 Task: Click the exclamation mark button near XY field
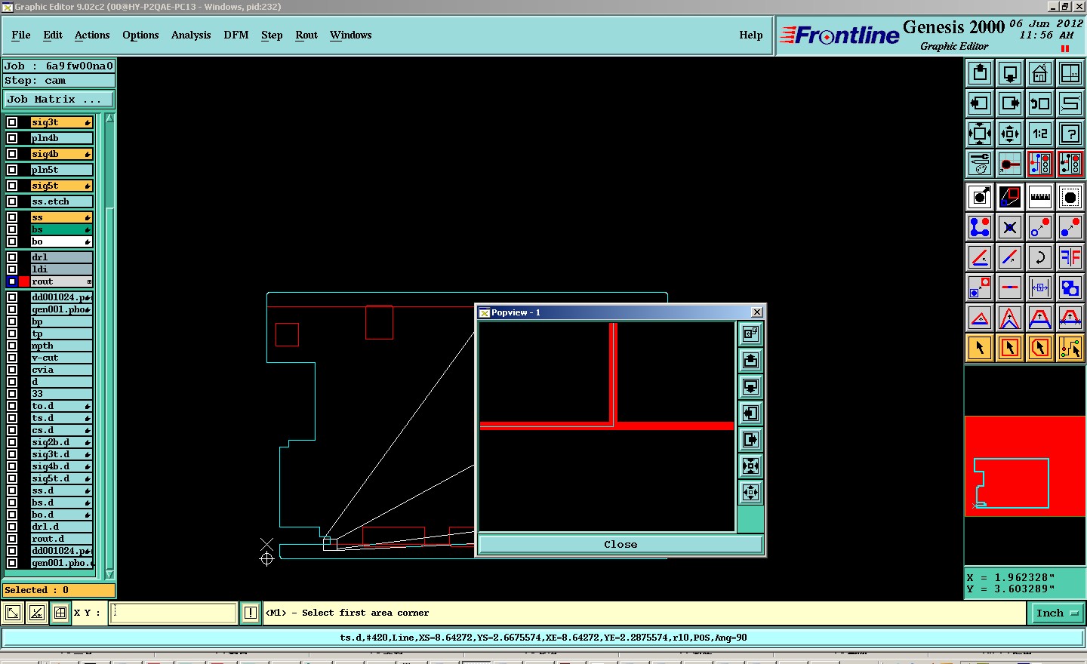click(251, 613)
